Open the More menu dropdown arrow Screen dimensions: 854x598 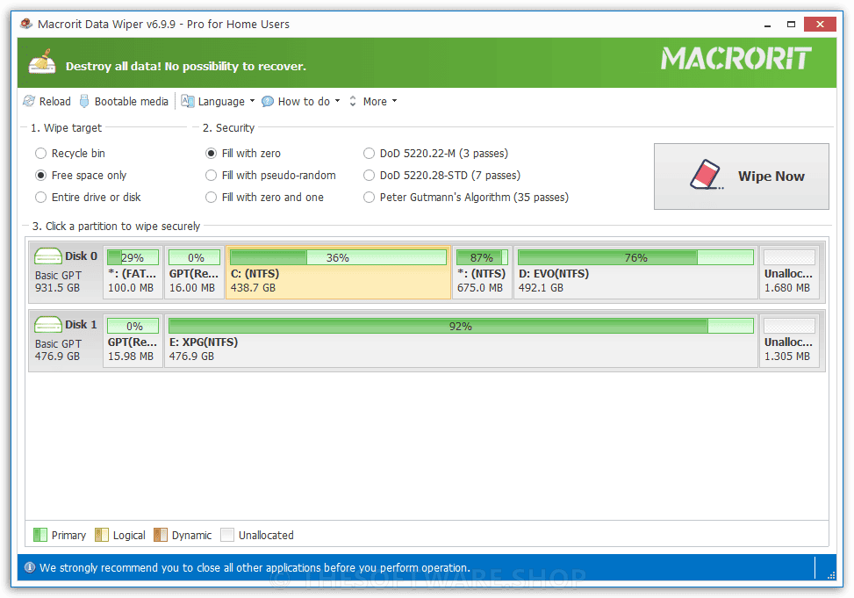[394, 101]
